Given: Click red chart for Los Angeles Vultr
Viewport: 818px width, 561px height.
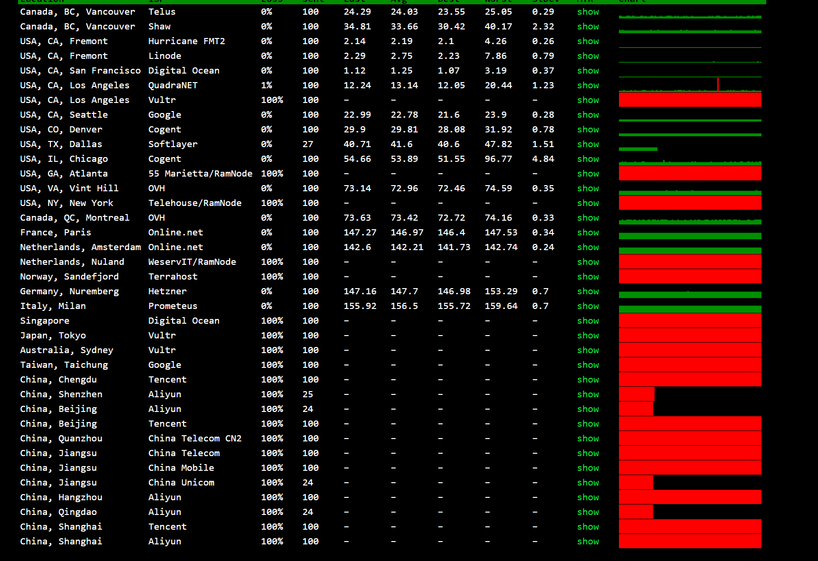Looking at the screenshot, I should [x=690, y=100].
